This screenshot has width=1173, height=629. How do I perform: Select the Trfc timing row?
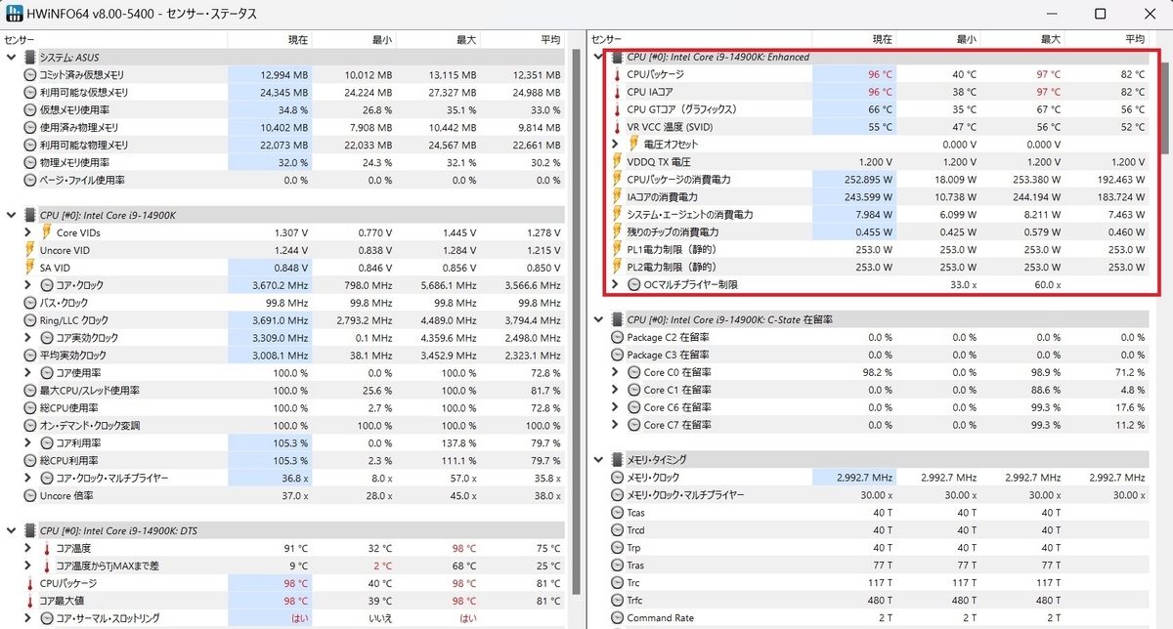point(870,601)
